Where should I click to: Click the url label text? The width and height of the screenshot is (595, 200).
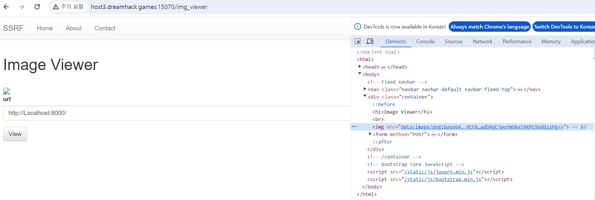click(x=7, y=99)
